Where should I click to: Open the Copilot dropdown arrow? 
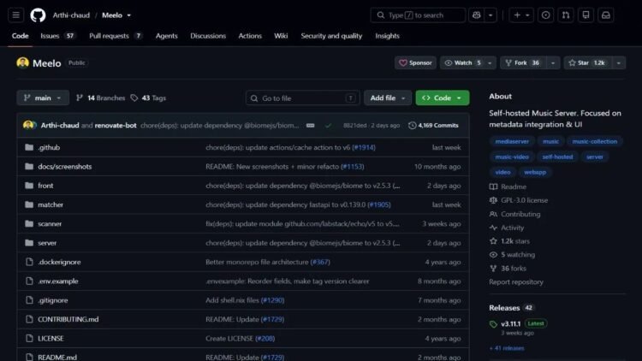(x=490, y=15)
